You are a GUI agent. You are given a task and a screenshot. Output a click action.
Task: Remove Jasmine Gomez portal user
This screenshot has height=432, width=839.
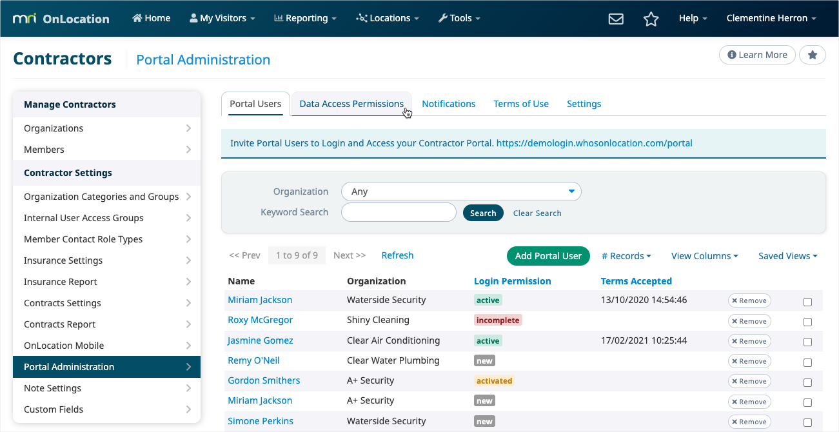(x=749, y=341)
